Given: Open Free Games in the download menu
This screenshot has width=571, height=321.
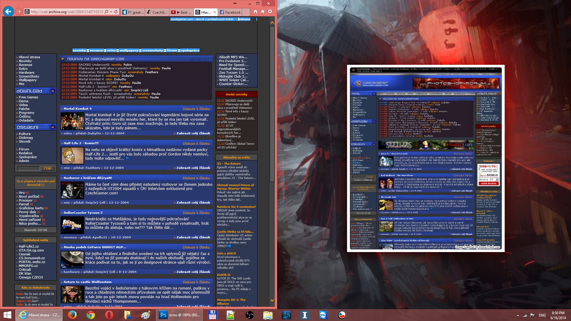Looking at the screenshot, I should pos(28,97).
